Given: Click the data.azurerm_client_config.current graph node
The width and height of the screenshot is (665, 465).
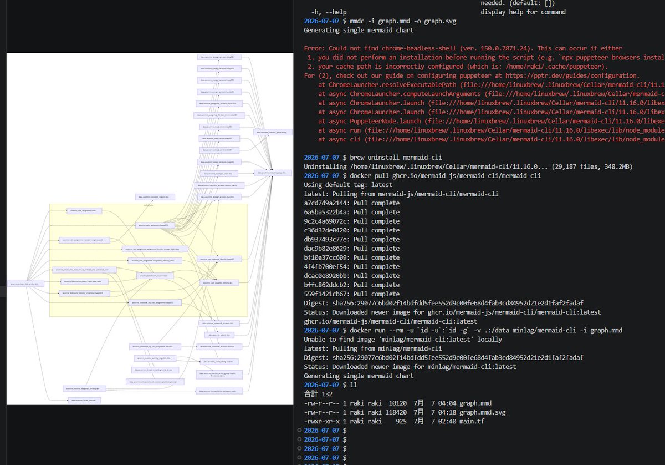Looking at the screenshot, I should tap(219, 362).
